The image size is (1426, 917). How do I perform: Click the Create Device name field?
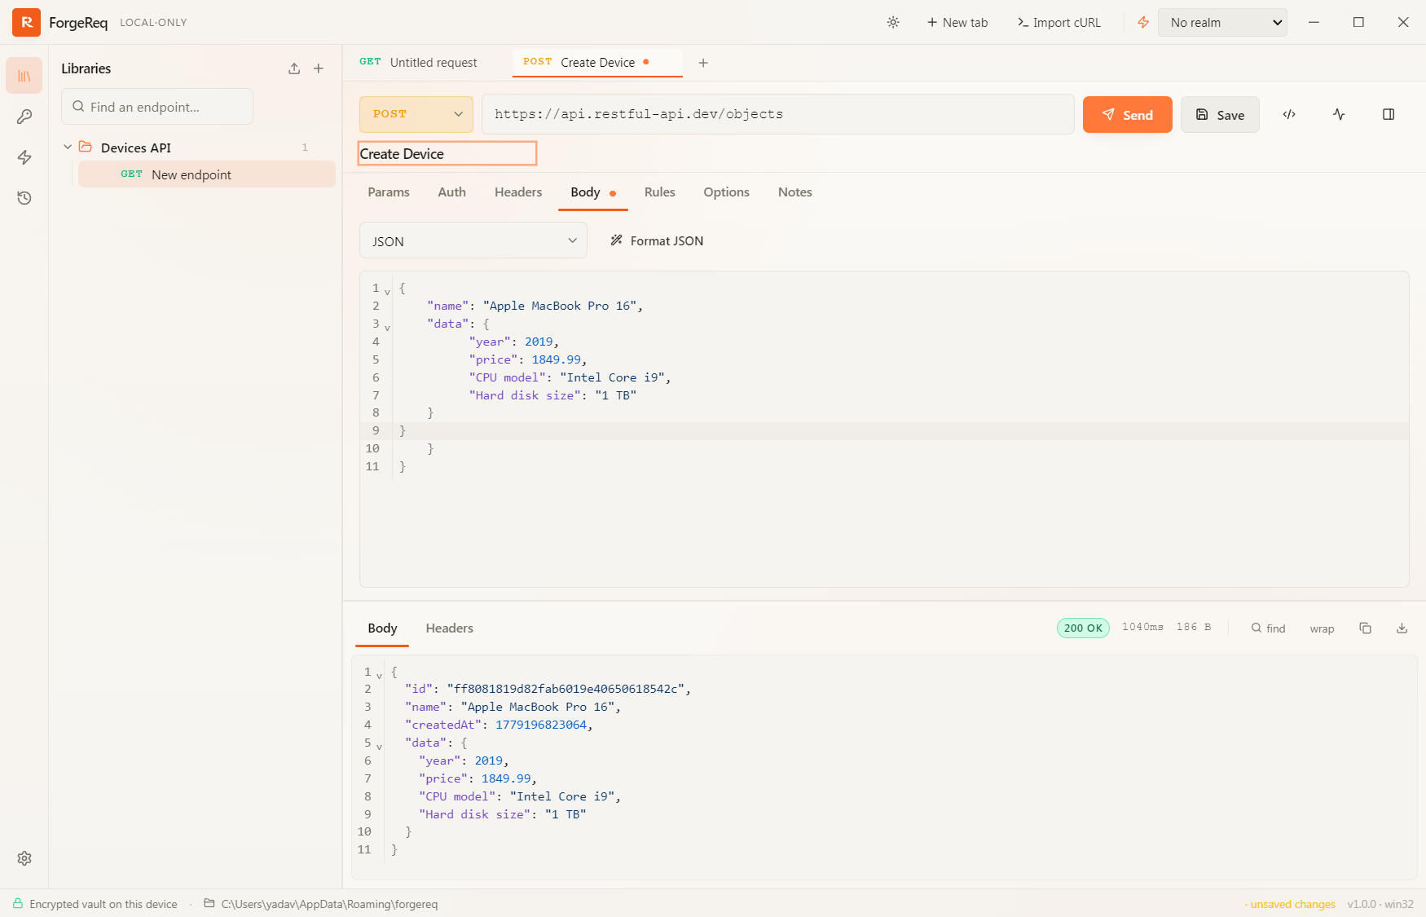tap(447, 153)
